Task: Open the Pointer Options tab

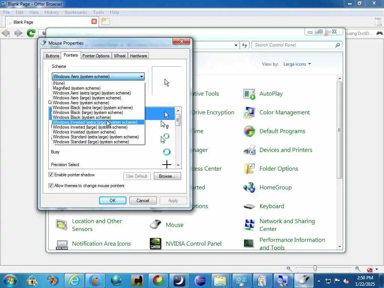Action: pyautogui.click(x=96, y=56)
